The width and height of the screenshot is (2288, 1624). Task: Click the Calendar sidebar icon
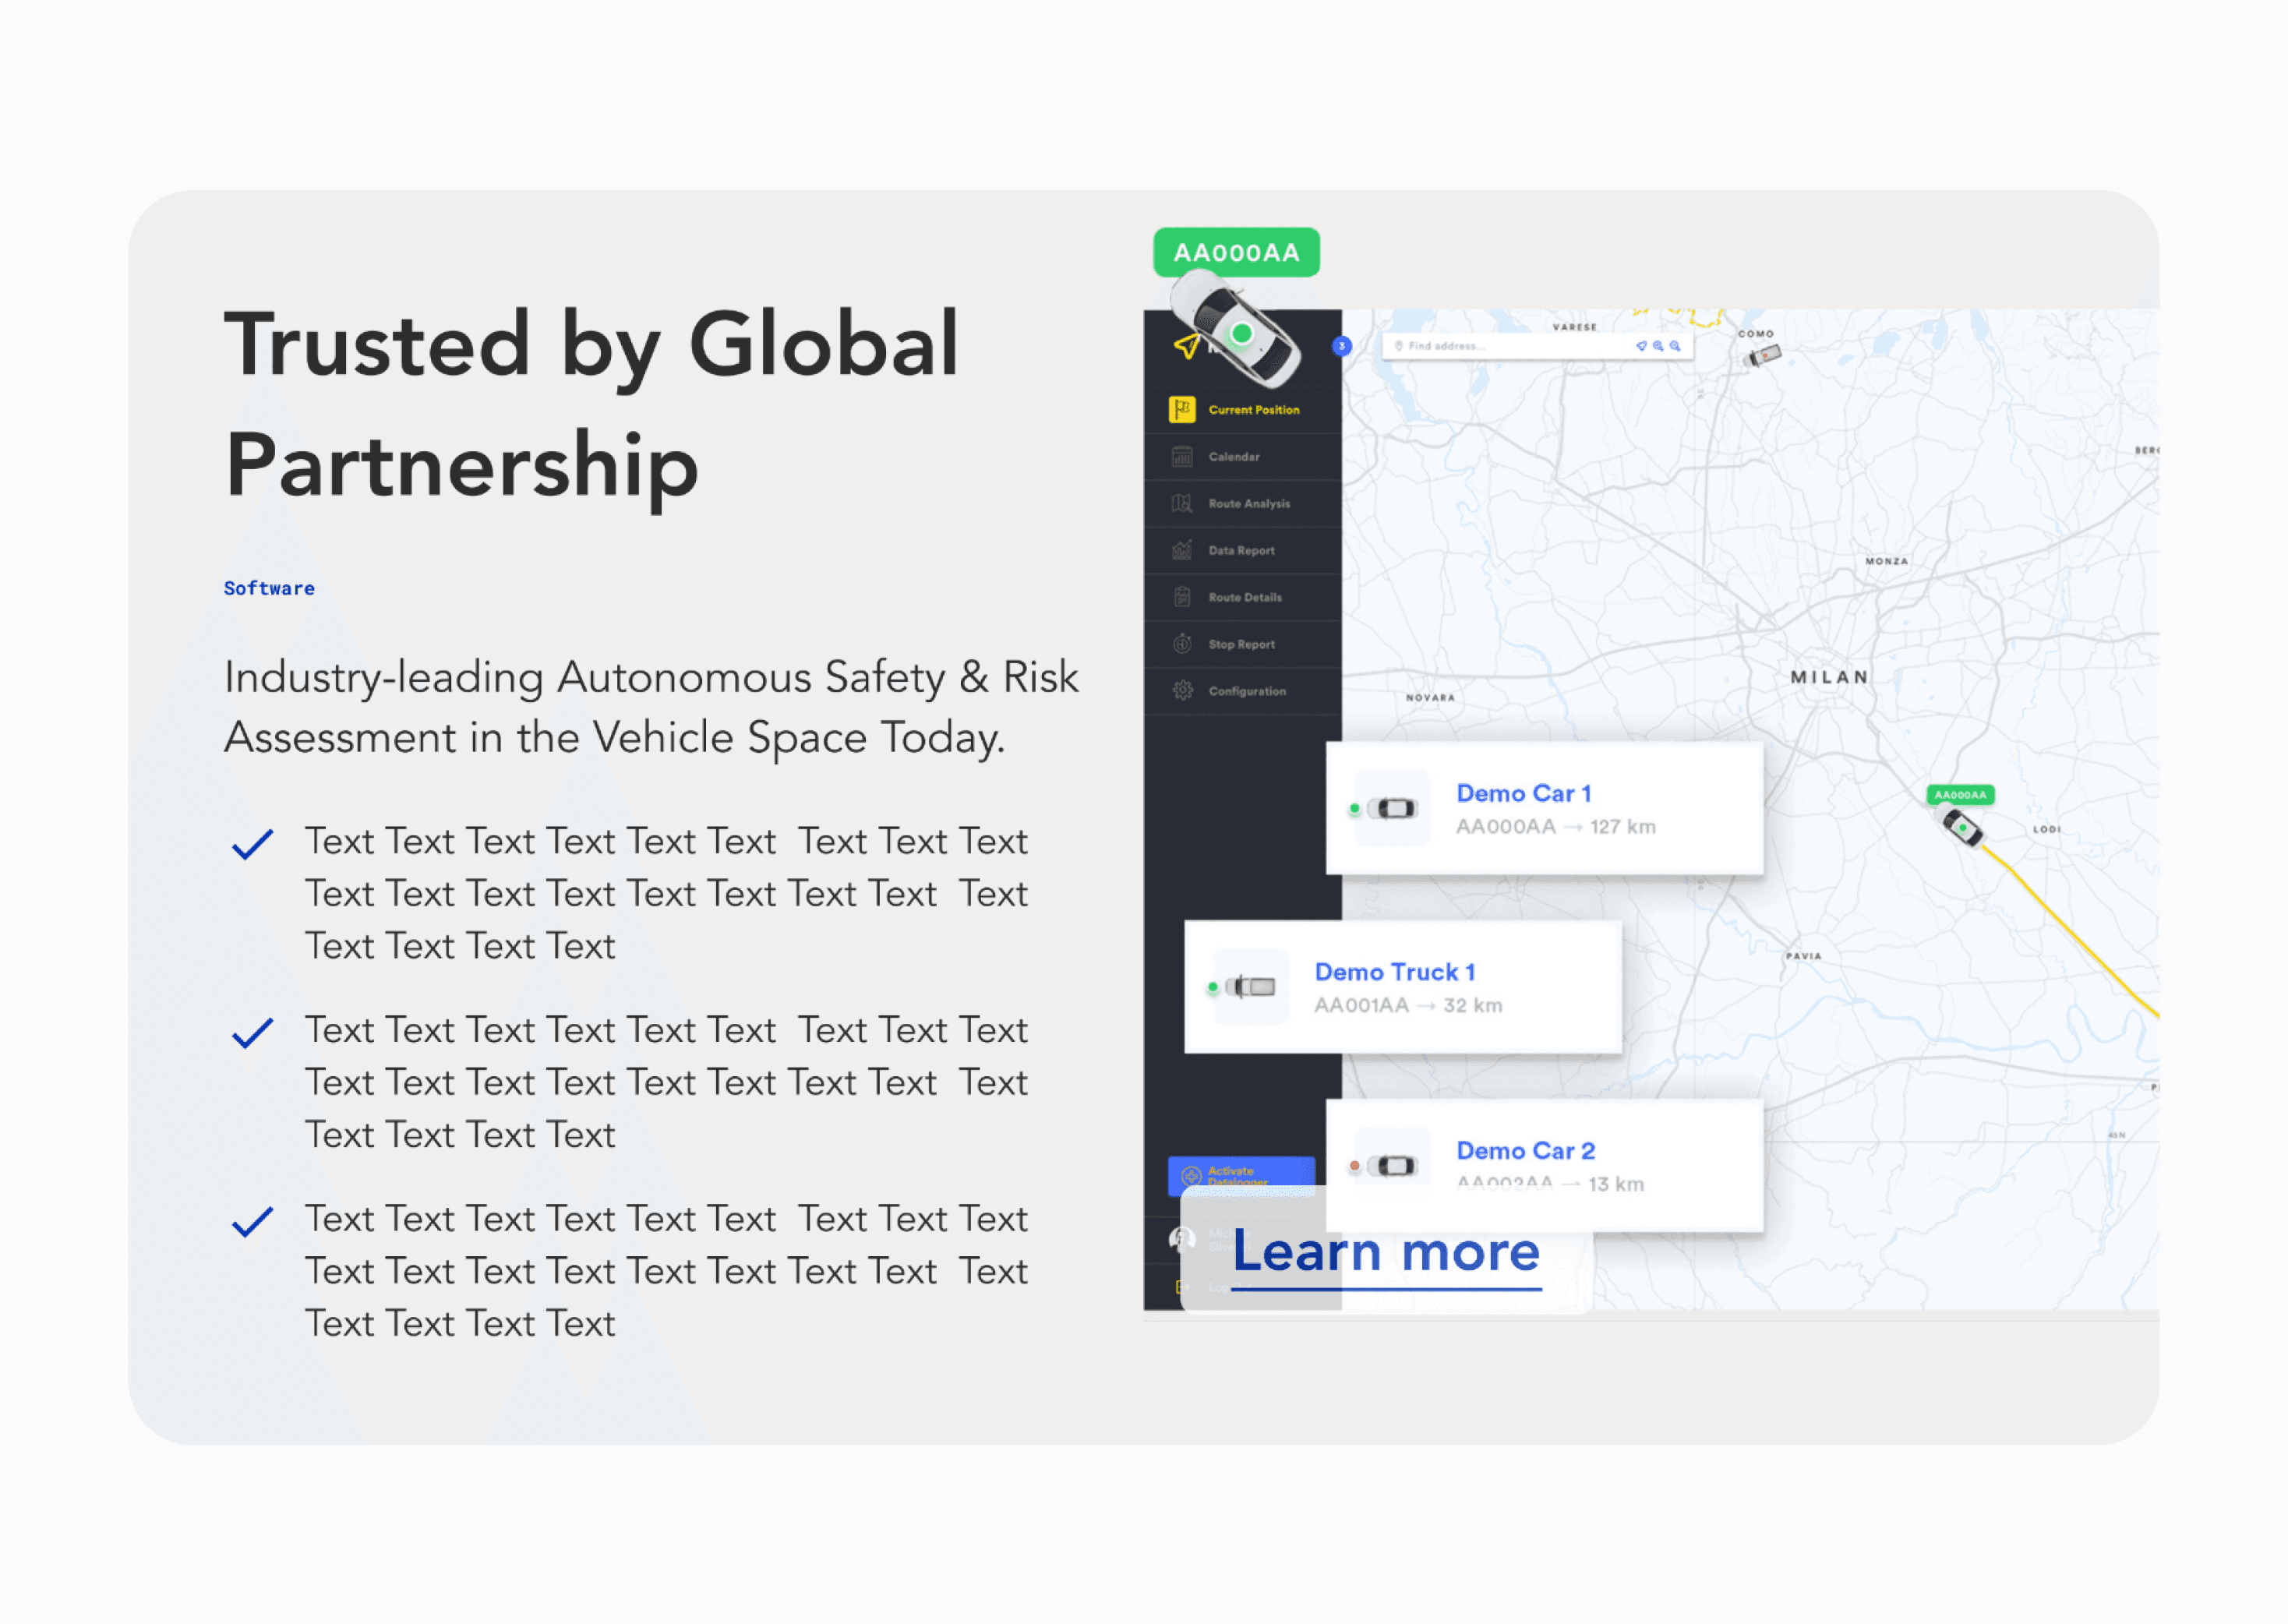[1182, 457]
